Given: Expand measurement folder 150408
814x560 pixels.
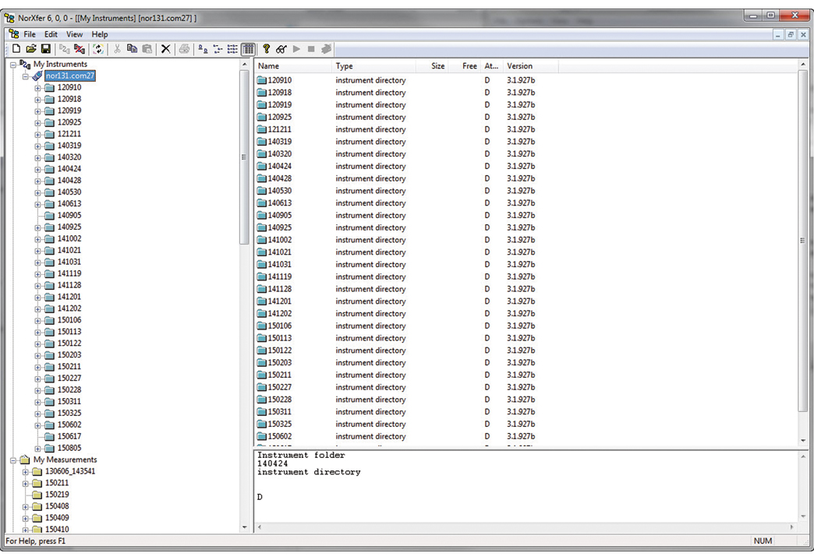Looking at the screenshot, I should tap(25, 506).
